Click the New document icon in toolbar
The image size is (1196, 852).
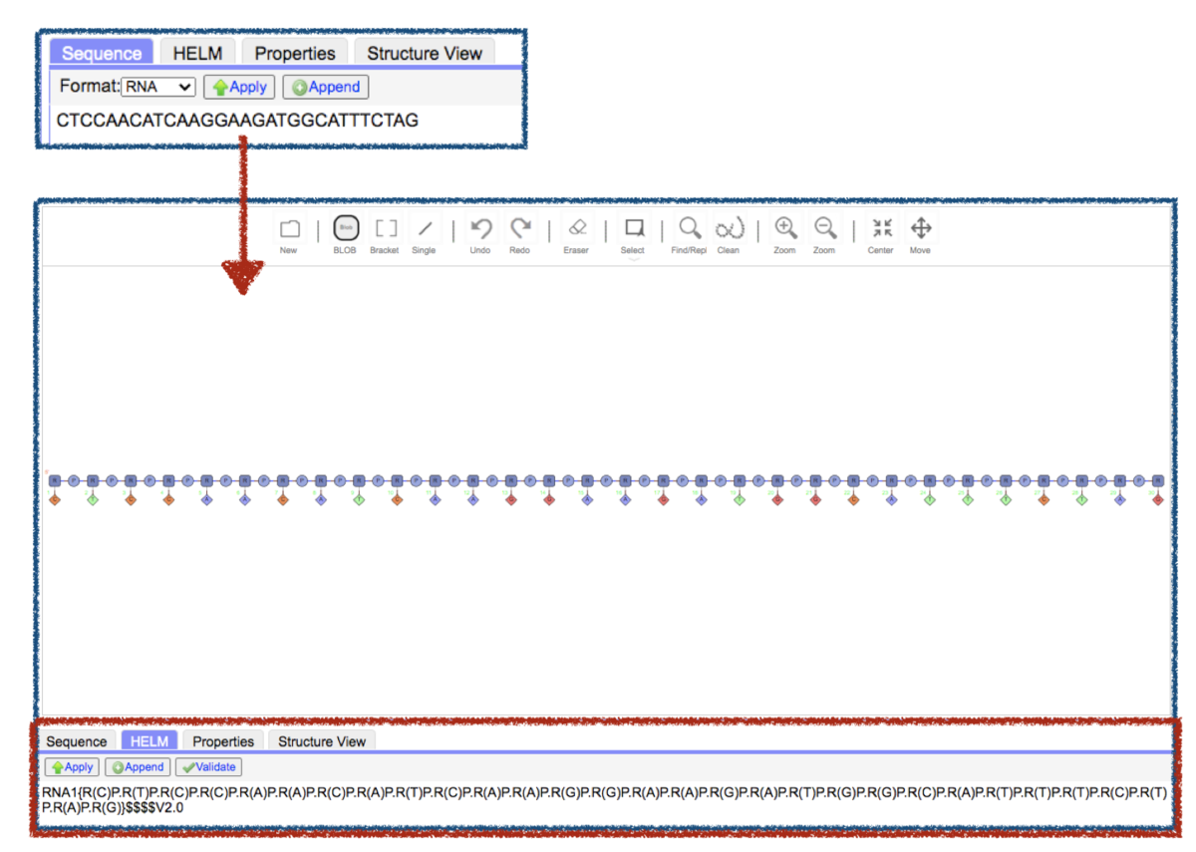point(289,229)
